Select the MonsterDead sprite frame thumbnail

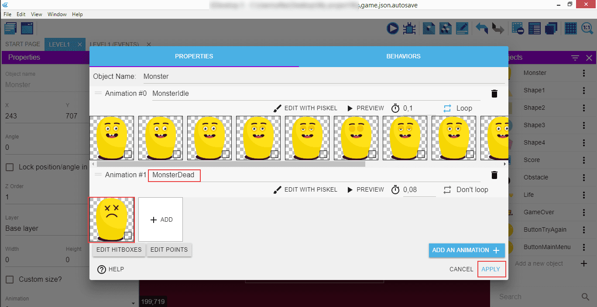point(111,219)
